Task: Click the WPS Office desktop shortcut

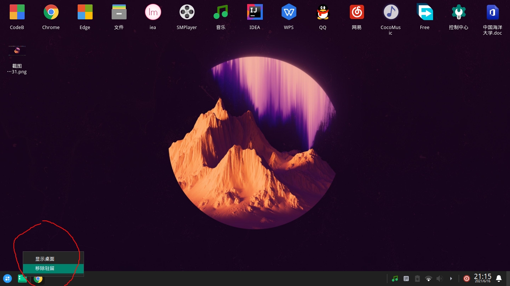Action: click(x=289, y=12)
